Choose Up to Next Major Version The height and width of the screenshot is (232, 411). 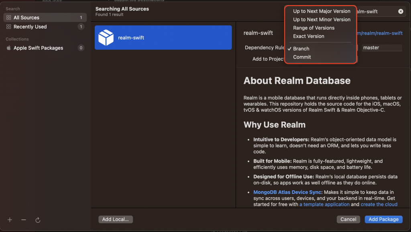point(321,11)
